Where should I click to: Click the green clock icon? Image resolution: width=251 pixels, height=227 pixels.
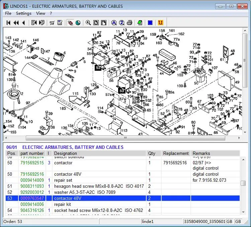point(78,23)
